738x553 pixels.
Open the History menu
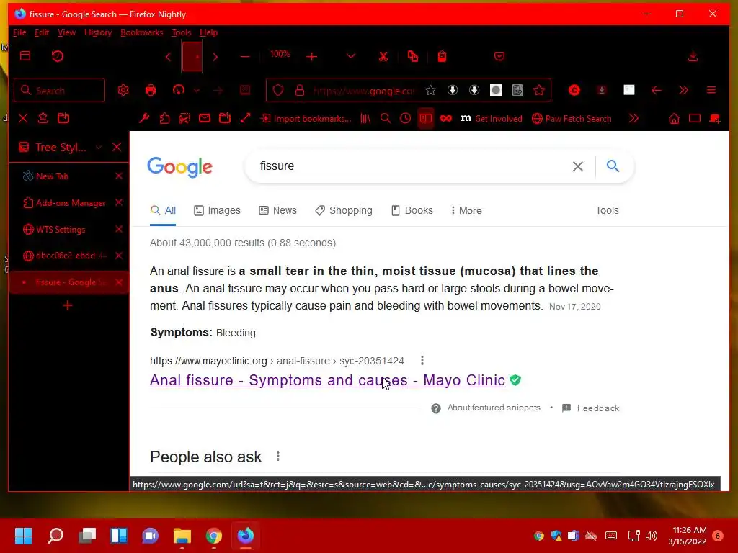98,32
